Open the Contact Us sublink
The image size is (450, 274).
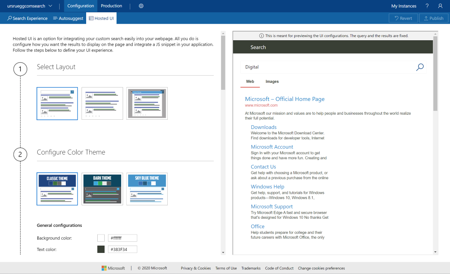tap(263, 167)
